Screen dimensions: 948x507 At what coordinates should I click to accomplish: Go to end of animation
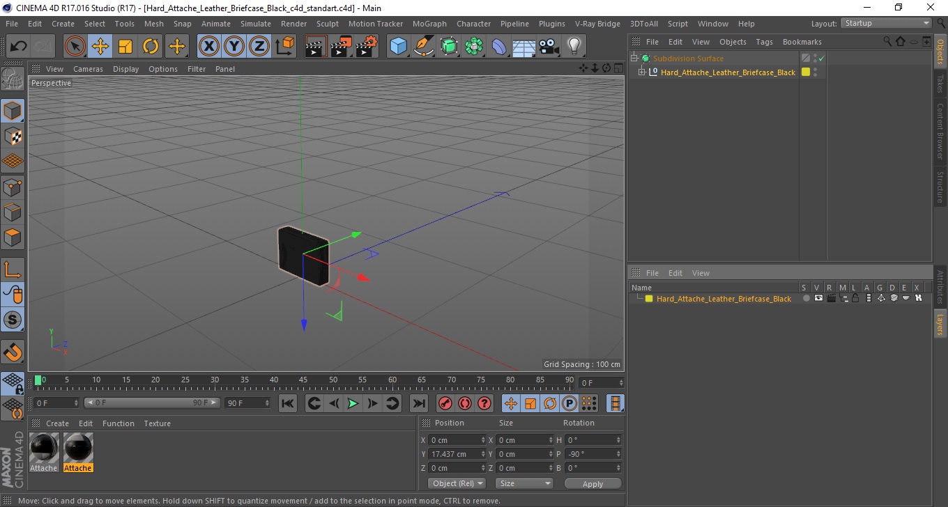coord(418,403)
